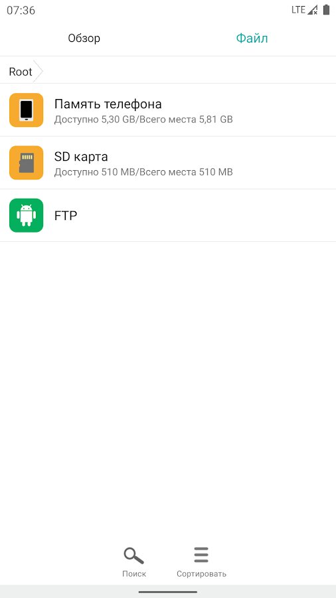Tap the SD card icon
336x598 pixels.
point(27,163)
